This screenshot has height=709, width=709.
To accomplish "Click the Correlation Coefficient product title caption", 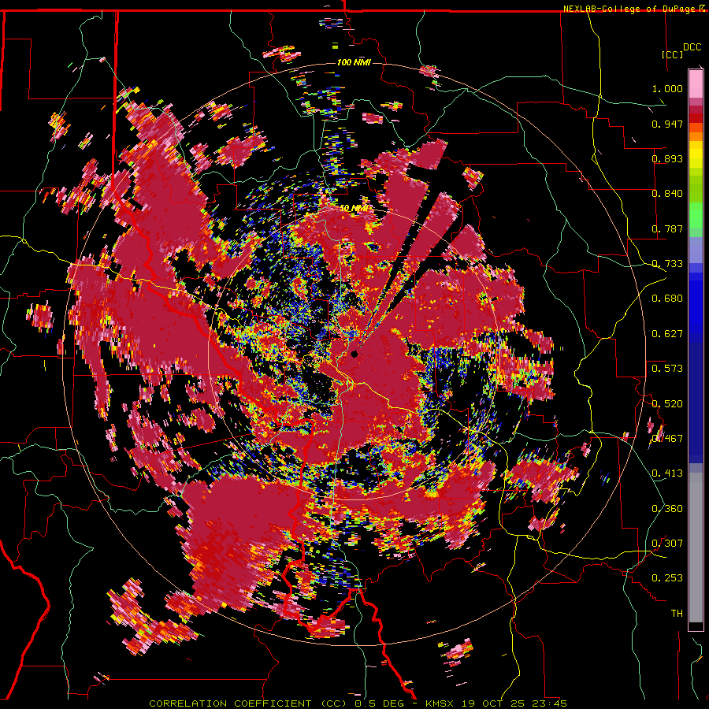I will coord(358,703).
